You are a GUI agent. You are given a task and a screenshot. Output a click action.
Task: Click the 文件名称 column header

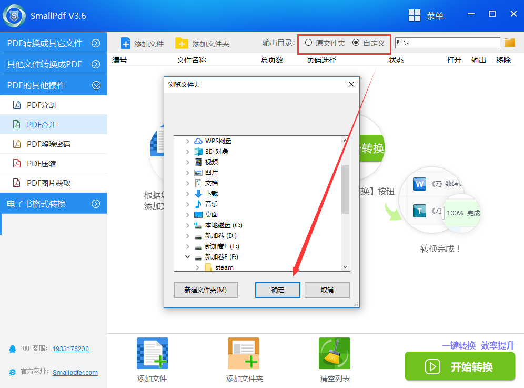point(192,60)
